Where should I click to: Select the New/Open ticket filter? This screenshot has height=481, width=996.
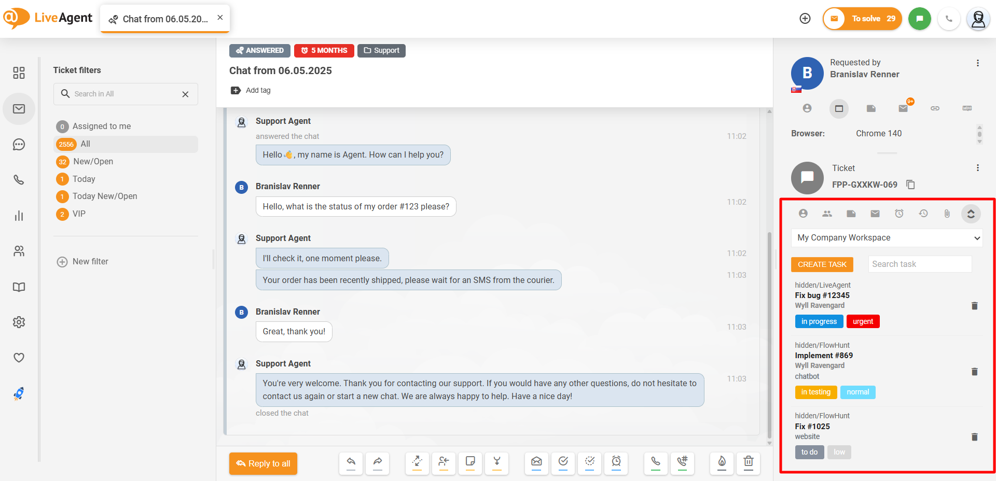[93, 162]
